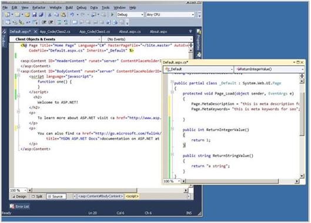Open the Refactor menu
Image resolution: width=311 pixels, height=223 pixels.
coord(39,8)
